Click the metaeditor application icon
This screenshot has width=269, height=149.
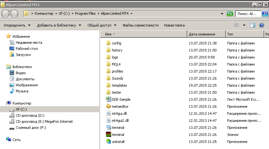(108, 106)
